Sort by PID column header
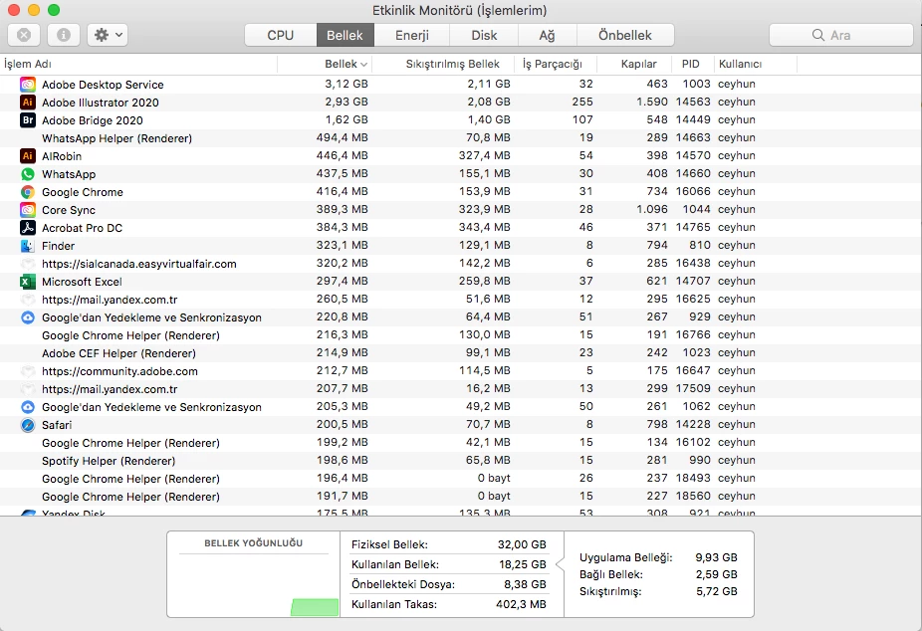922x631 pixels. pyautogui.click(x=693, y=64)
